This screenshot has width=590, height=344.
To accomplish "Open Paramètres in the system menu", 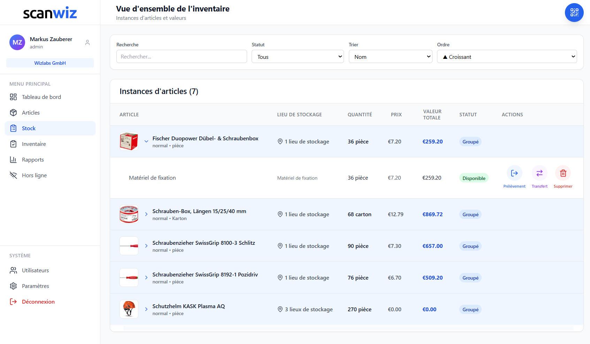I will (35, 286).
